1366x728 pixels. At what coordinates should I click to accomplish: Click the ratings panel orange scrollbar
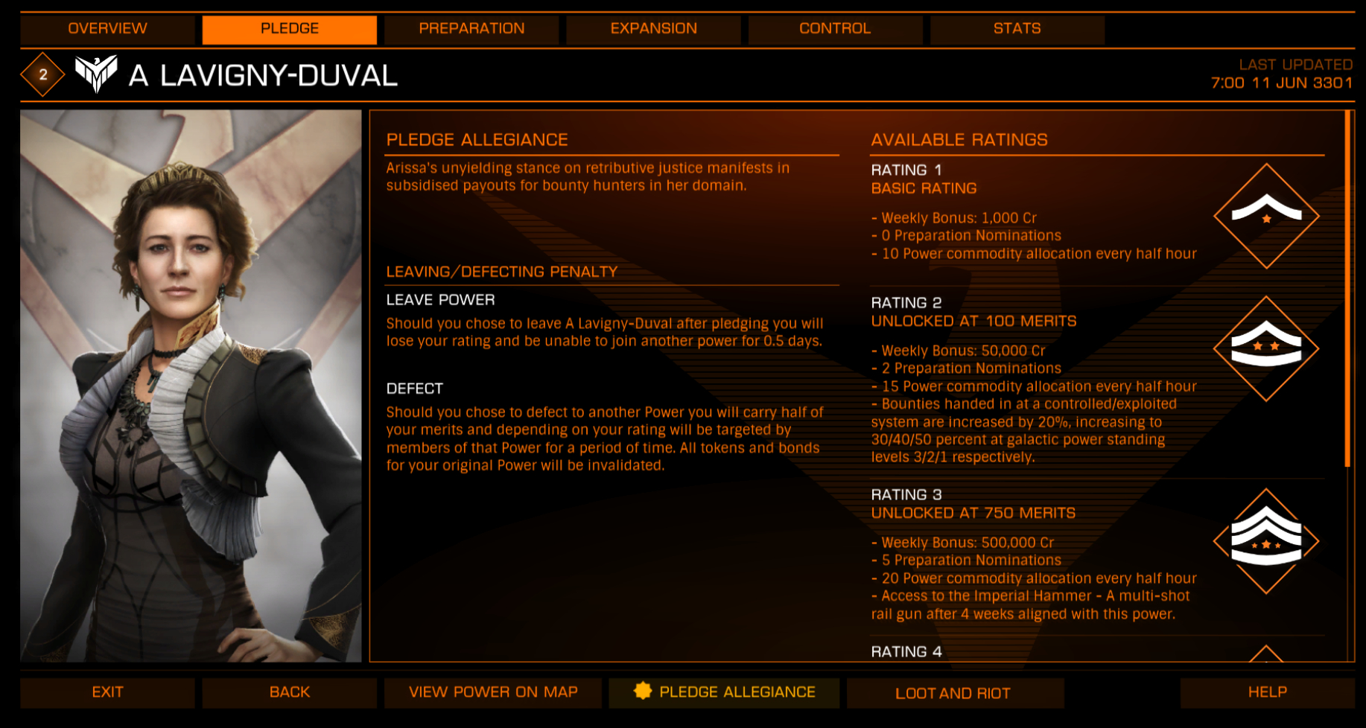pyautogui.click(x=1347, y=289)
